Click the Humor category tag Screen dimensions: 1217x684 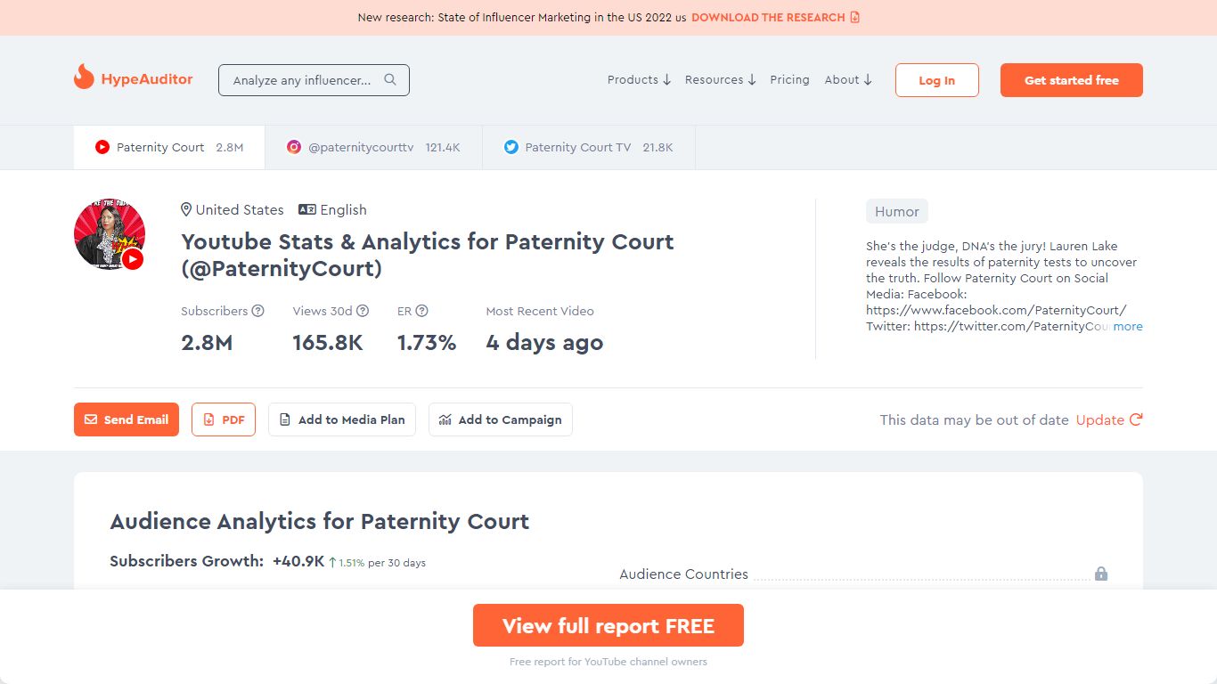(897, 211)
